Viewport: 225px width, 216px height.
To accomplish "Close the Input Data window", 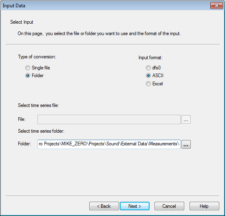I will (216, 6).
